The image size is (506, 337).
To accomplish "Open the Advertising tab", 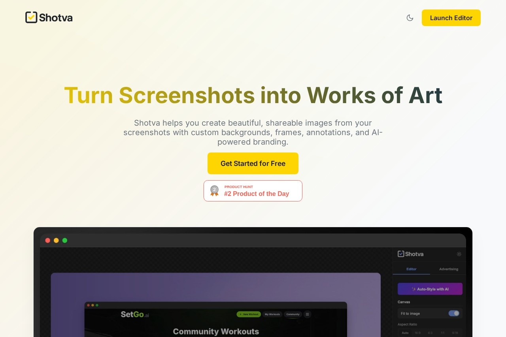I will [x=449, y=269].
